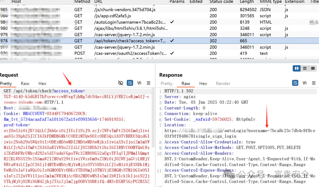Open the Response panel hamburger menu
Image resolution: width=319 pixels, height=187 pixels.
(x=314, y=83)
